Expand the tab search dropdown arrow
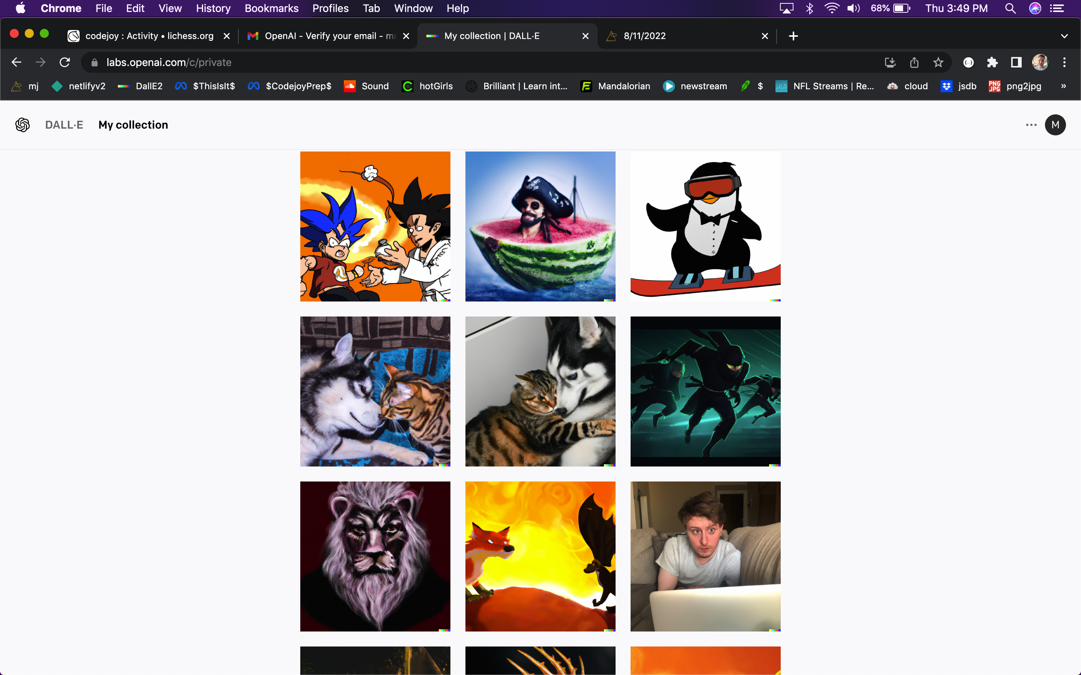1081x675 pixels. click(1064, 36)
